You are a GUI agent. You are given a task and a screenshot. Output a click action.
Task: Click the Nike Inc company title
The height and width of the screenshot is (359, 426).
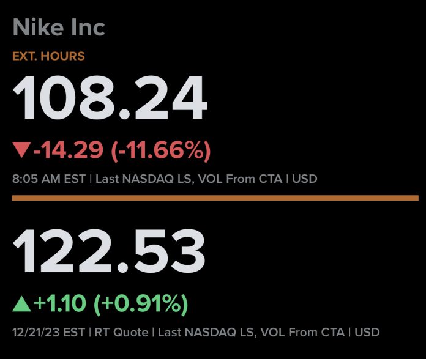coord(59,27)
